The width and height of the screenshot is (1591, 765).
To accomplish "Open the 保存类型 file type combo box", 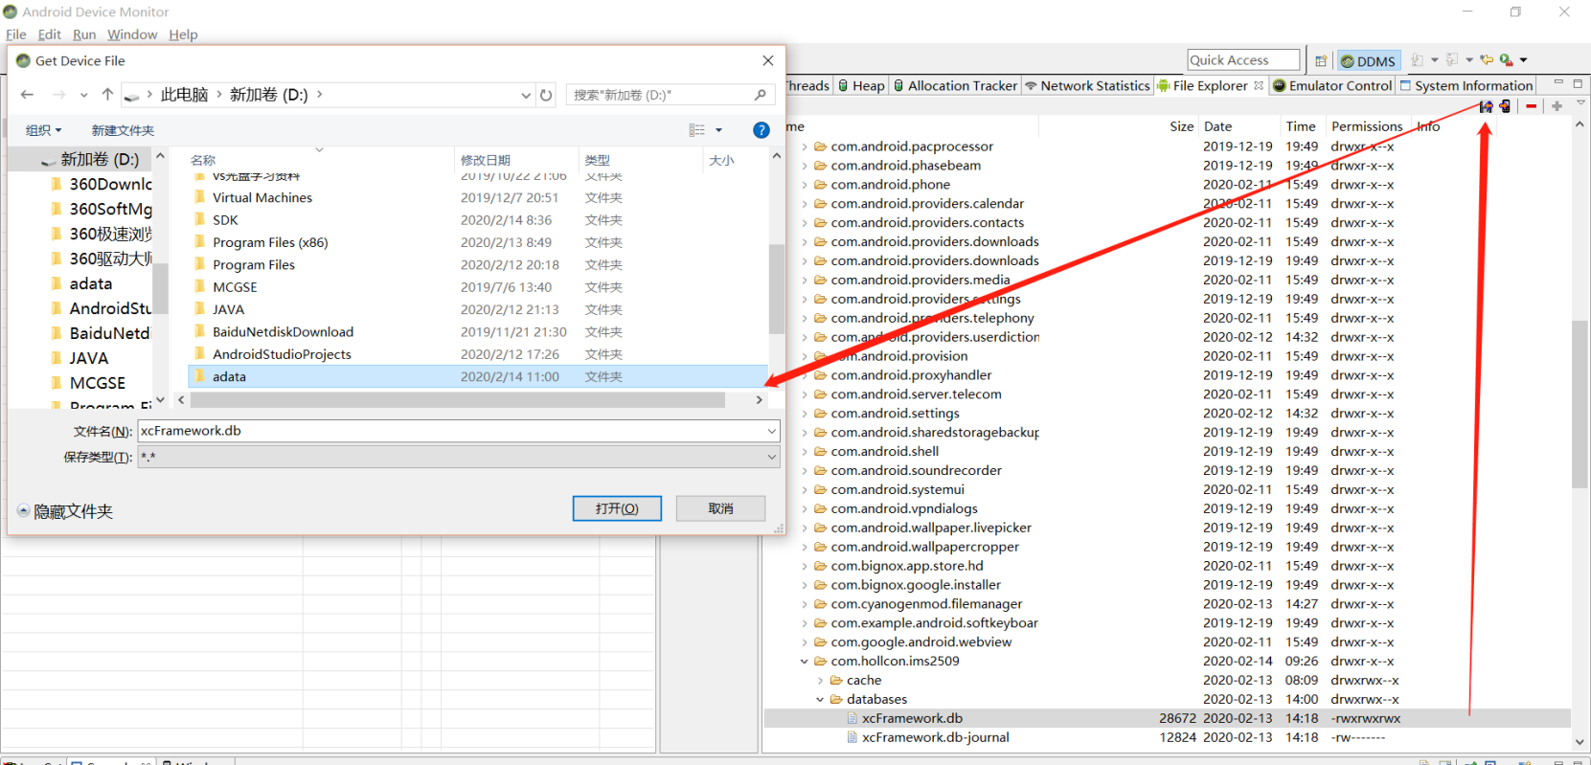I will point(458,457).
